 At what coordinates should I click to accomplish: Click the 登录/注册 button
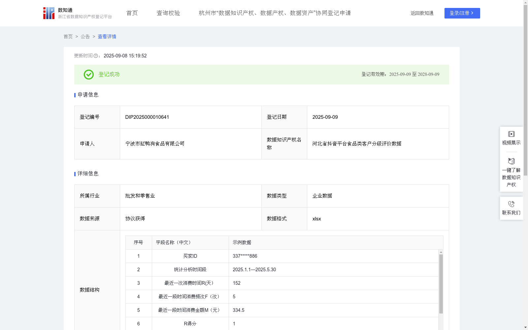462,13
